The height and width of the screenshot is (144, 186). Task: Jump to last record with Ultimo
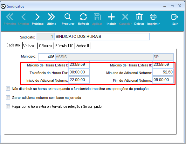[x=52, y=19]
